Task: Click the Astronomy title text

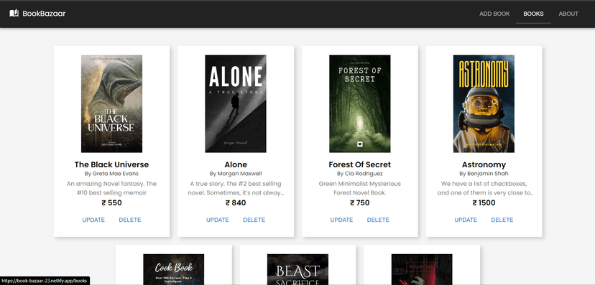Action: tap(484, 165)
